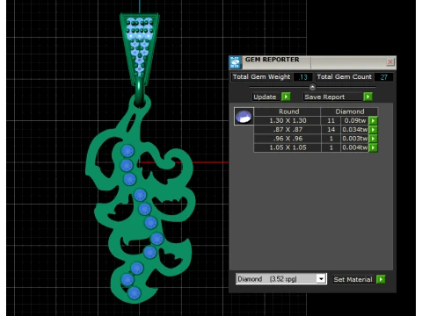
Task: Close the Gem Reporter window
Action: [x=390, y=61]
